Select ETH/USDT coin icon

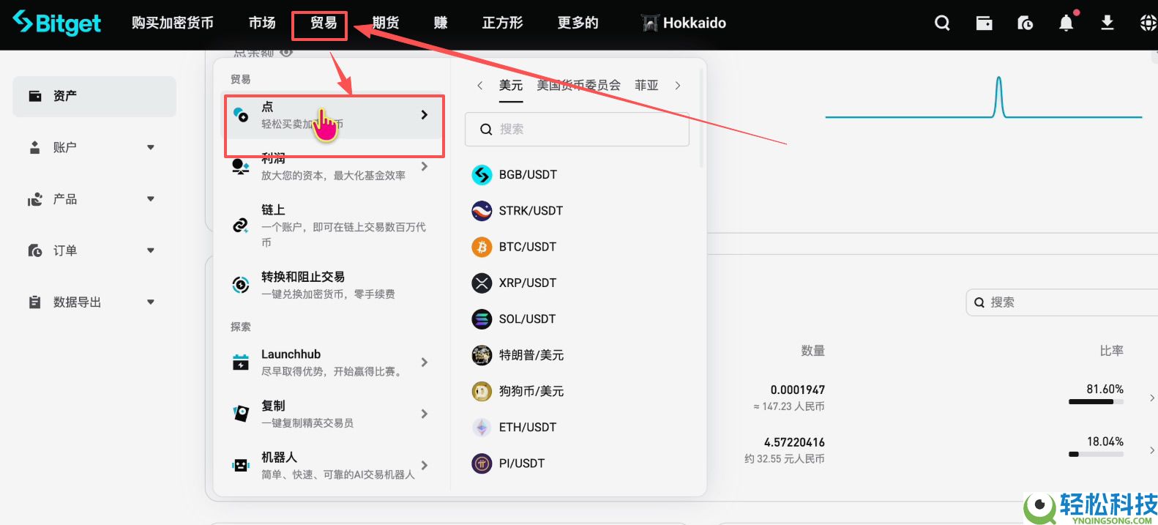pos(482,427)
